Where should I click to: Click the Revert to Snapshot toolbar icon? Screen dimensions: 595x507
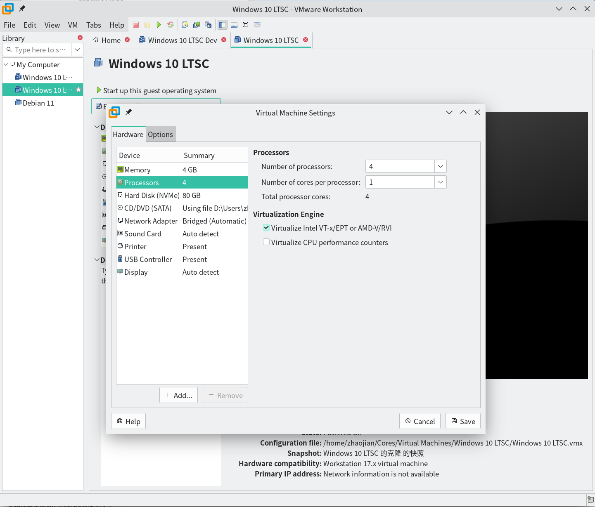[197, 25]
